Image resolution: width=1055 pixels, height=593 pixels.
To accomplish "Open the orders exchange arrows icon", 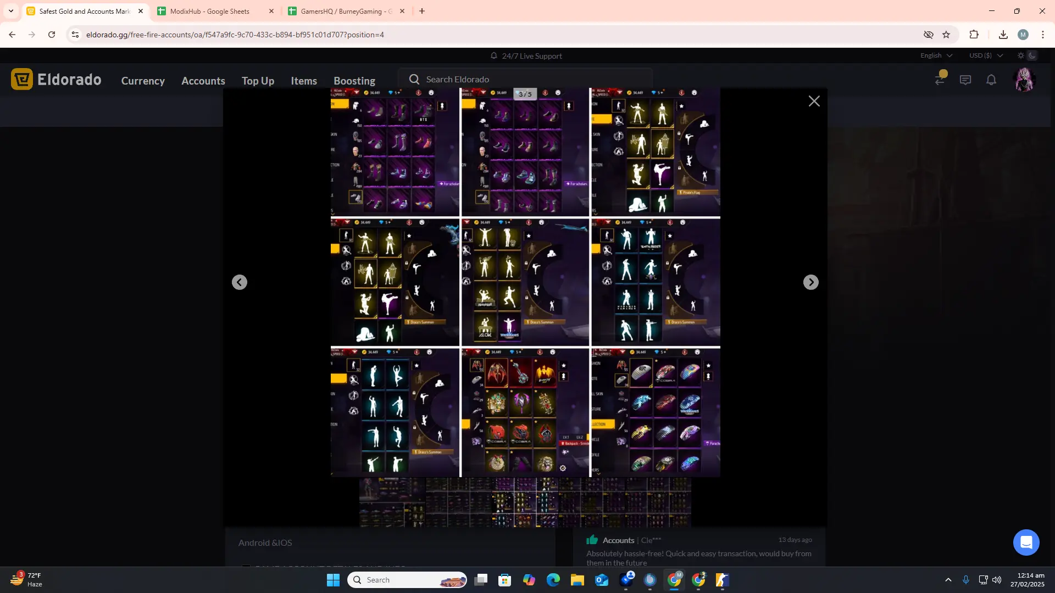I will (940, 80).
